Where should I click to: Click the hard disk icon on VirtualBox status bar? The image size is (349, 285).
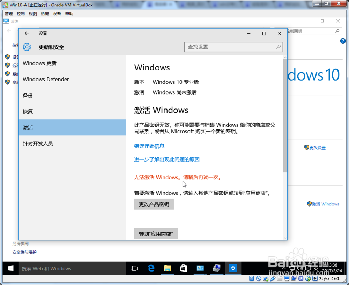(252, 278)
